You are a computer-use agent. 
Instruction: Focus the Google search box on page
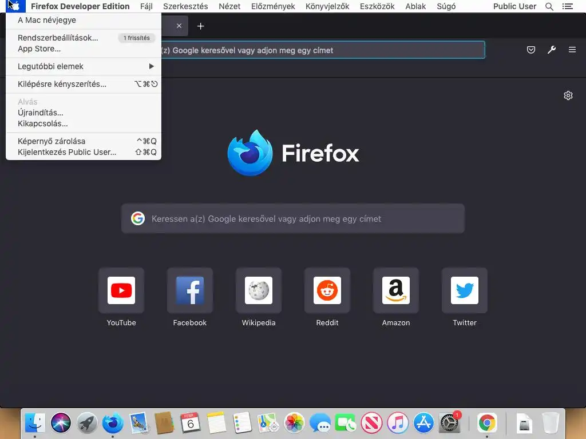[292, 219]
